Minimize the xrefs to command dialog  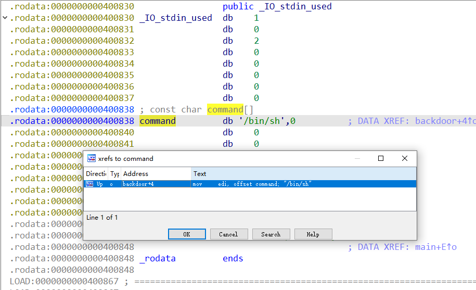pyautogui.click(x=357, y=158)
